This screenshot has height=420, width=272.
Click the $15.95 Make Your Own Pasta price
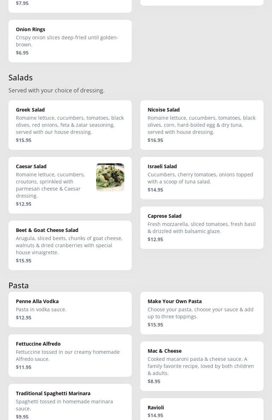[x=155, y=325]
